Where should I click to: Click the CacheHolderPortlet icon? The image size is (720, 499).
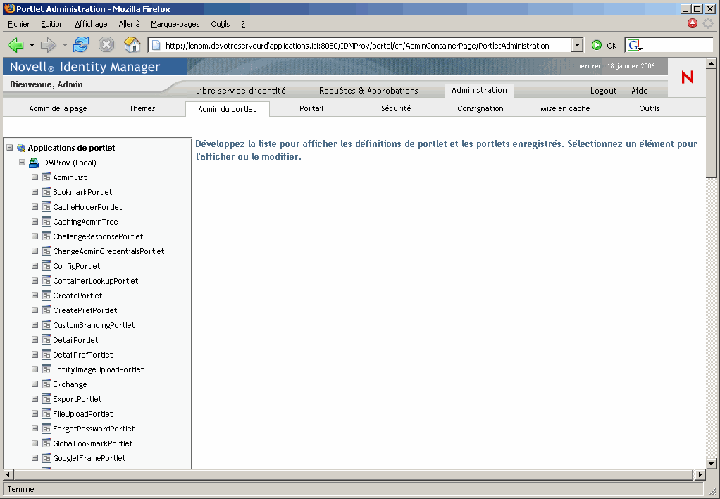click(x=46, y=207)
